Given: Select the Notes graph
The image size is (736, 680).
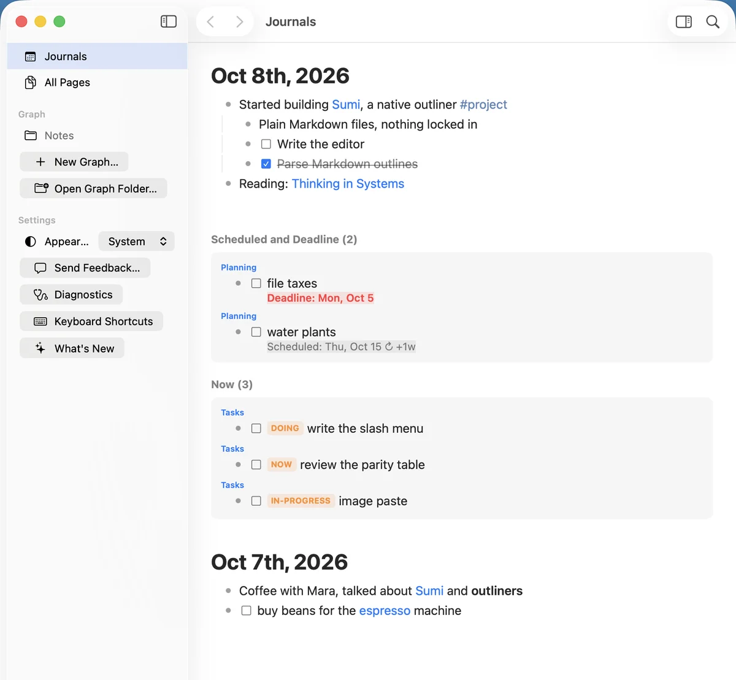Looking at the screenshot, I should point(97,136).
